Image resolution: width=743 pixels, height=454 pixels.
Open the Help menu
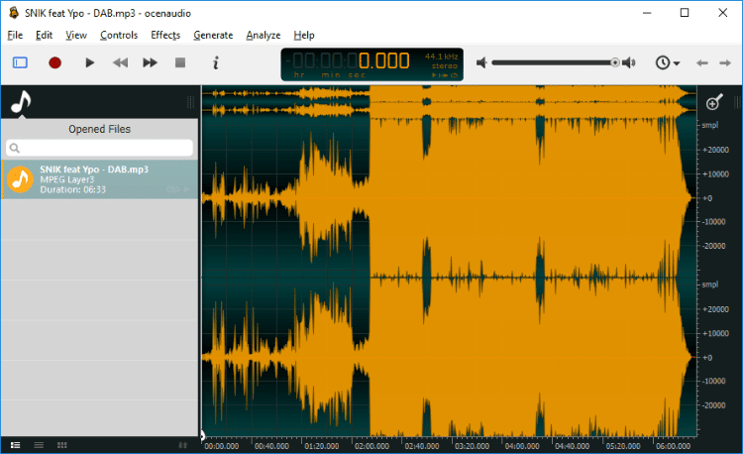pos(304,35)
